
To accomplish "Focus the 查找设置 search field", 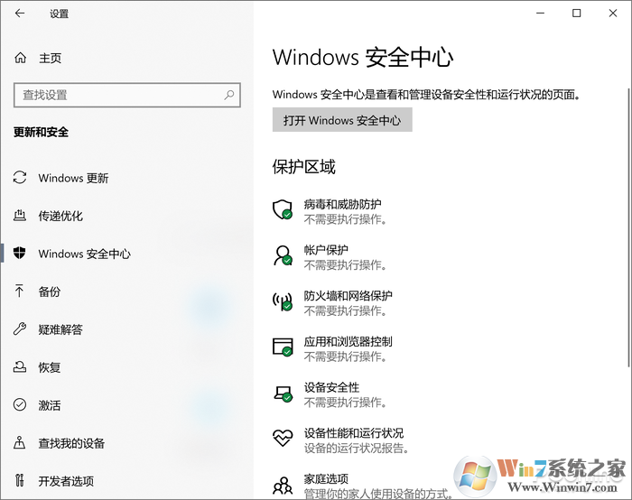I will pyautogui.click(x=127, y=95).
